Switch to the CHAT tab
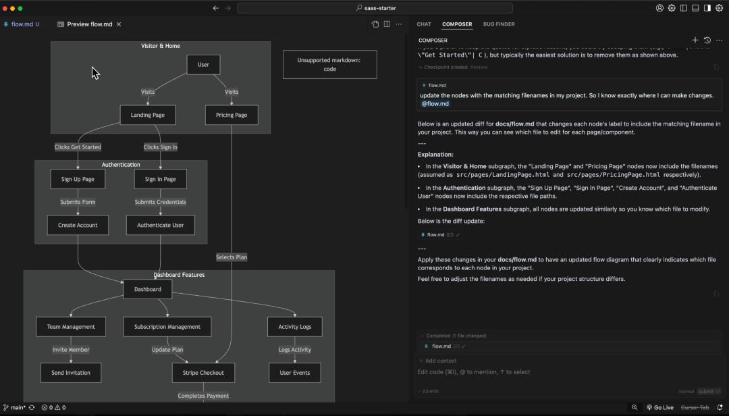 [424, 24]
